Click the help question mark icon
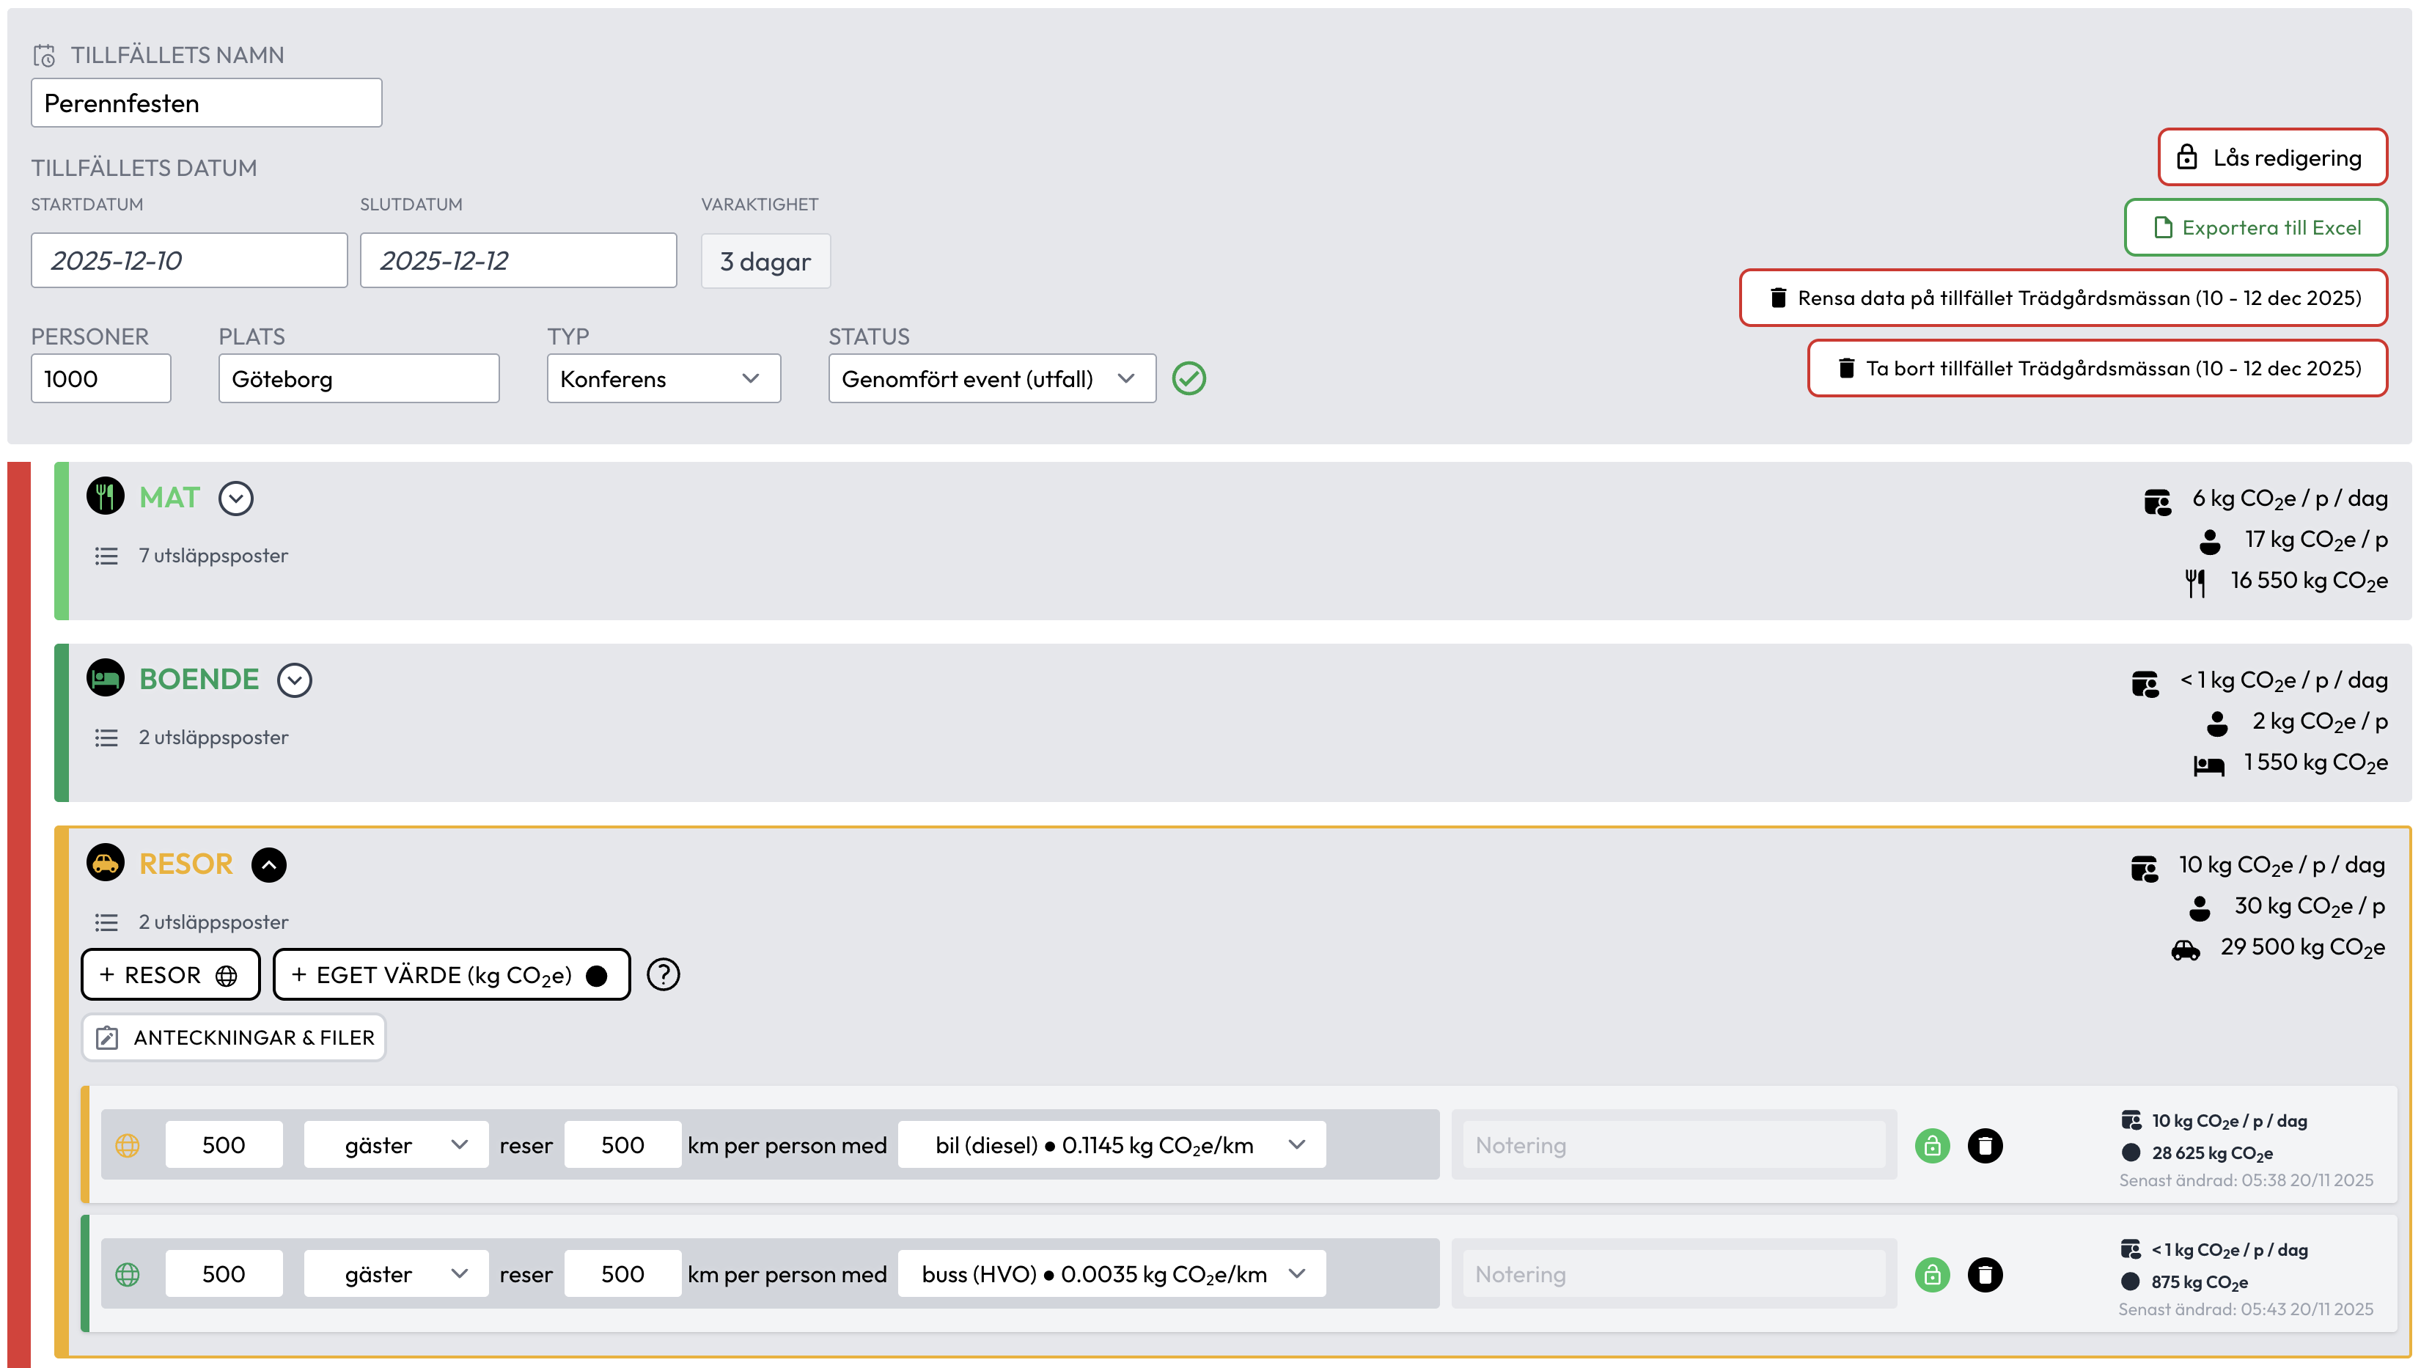Screen dimensions: 2421x1368 663,974
